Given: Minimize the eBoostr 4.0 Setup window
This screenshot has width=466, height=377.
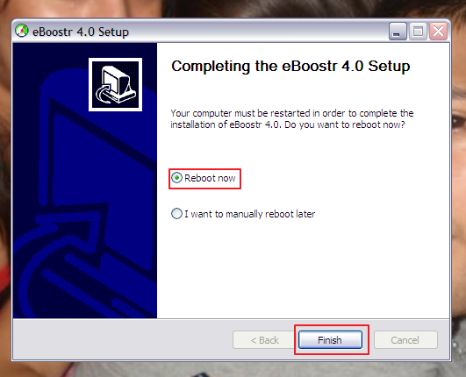Looking at the screenshot, I should (x=398, y=32).
